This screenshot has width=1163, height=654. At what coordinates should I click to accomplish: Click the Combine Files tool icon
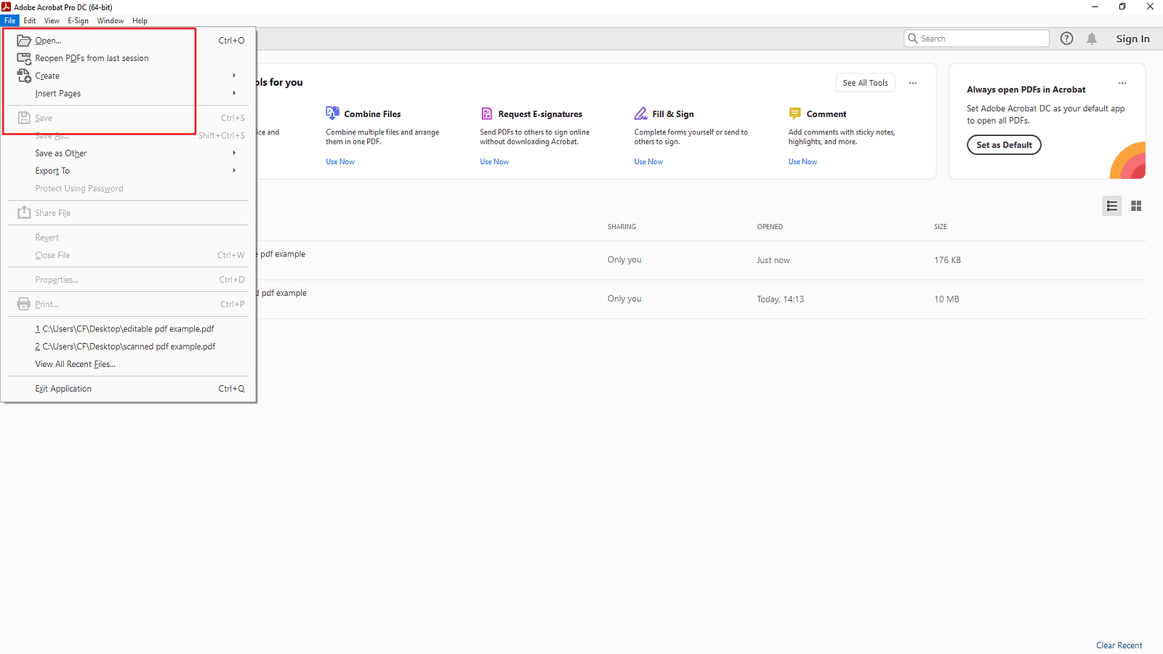pos(332,113)
